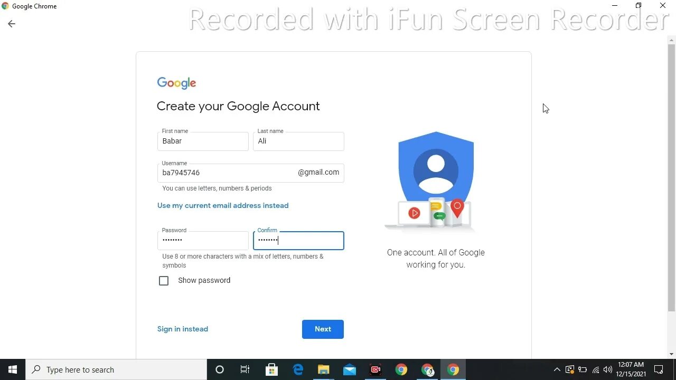Click the Windows search box
This screenshot has width=676, height=380.
(116, 369)
